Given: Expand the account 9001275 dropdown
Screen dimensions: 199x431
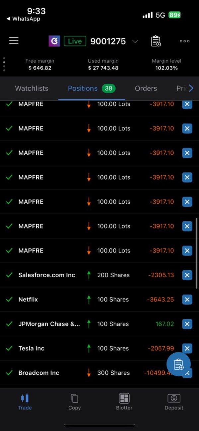Looking at the screenshot, I should (x=135, y=41).
